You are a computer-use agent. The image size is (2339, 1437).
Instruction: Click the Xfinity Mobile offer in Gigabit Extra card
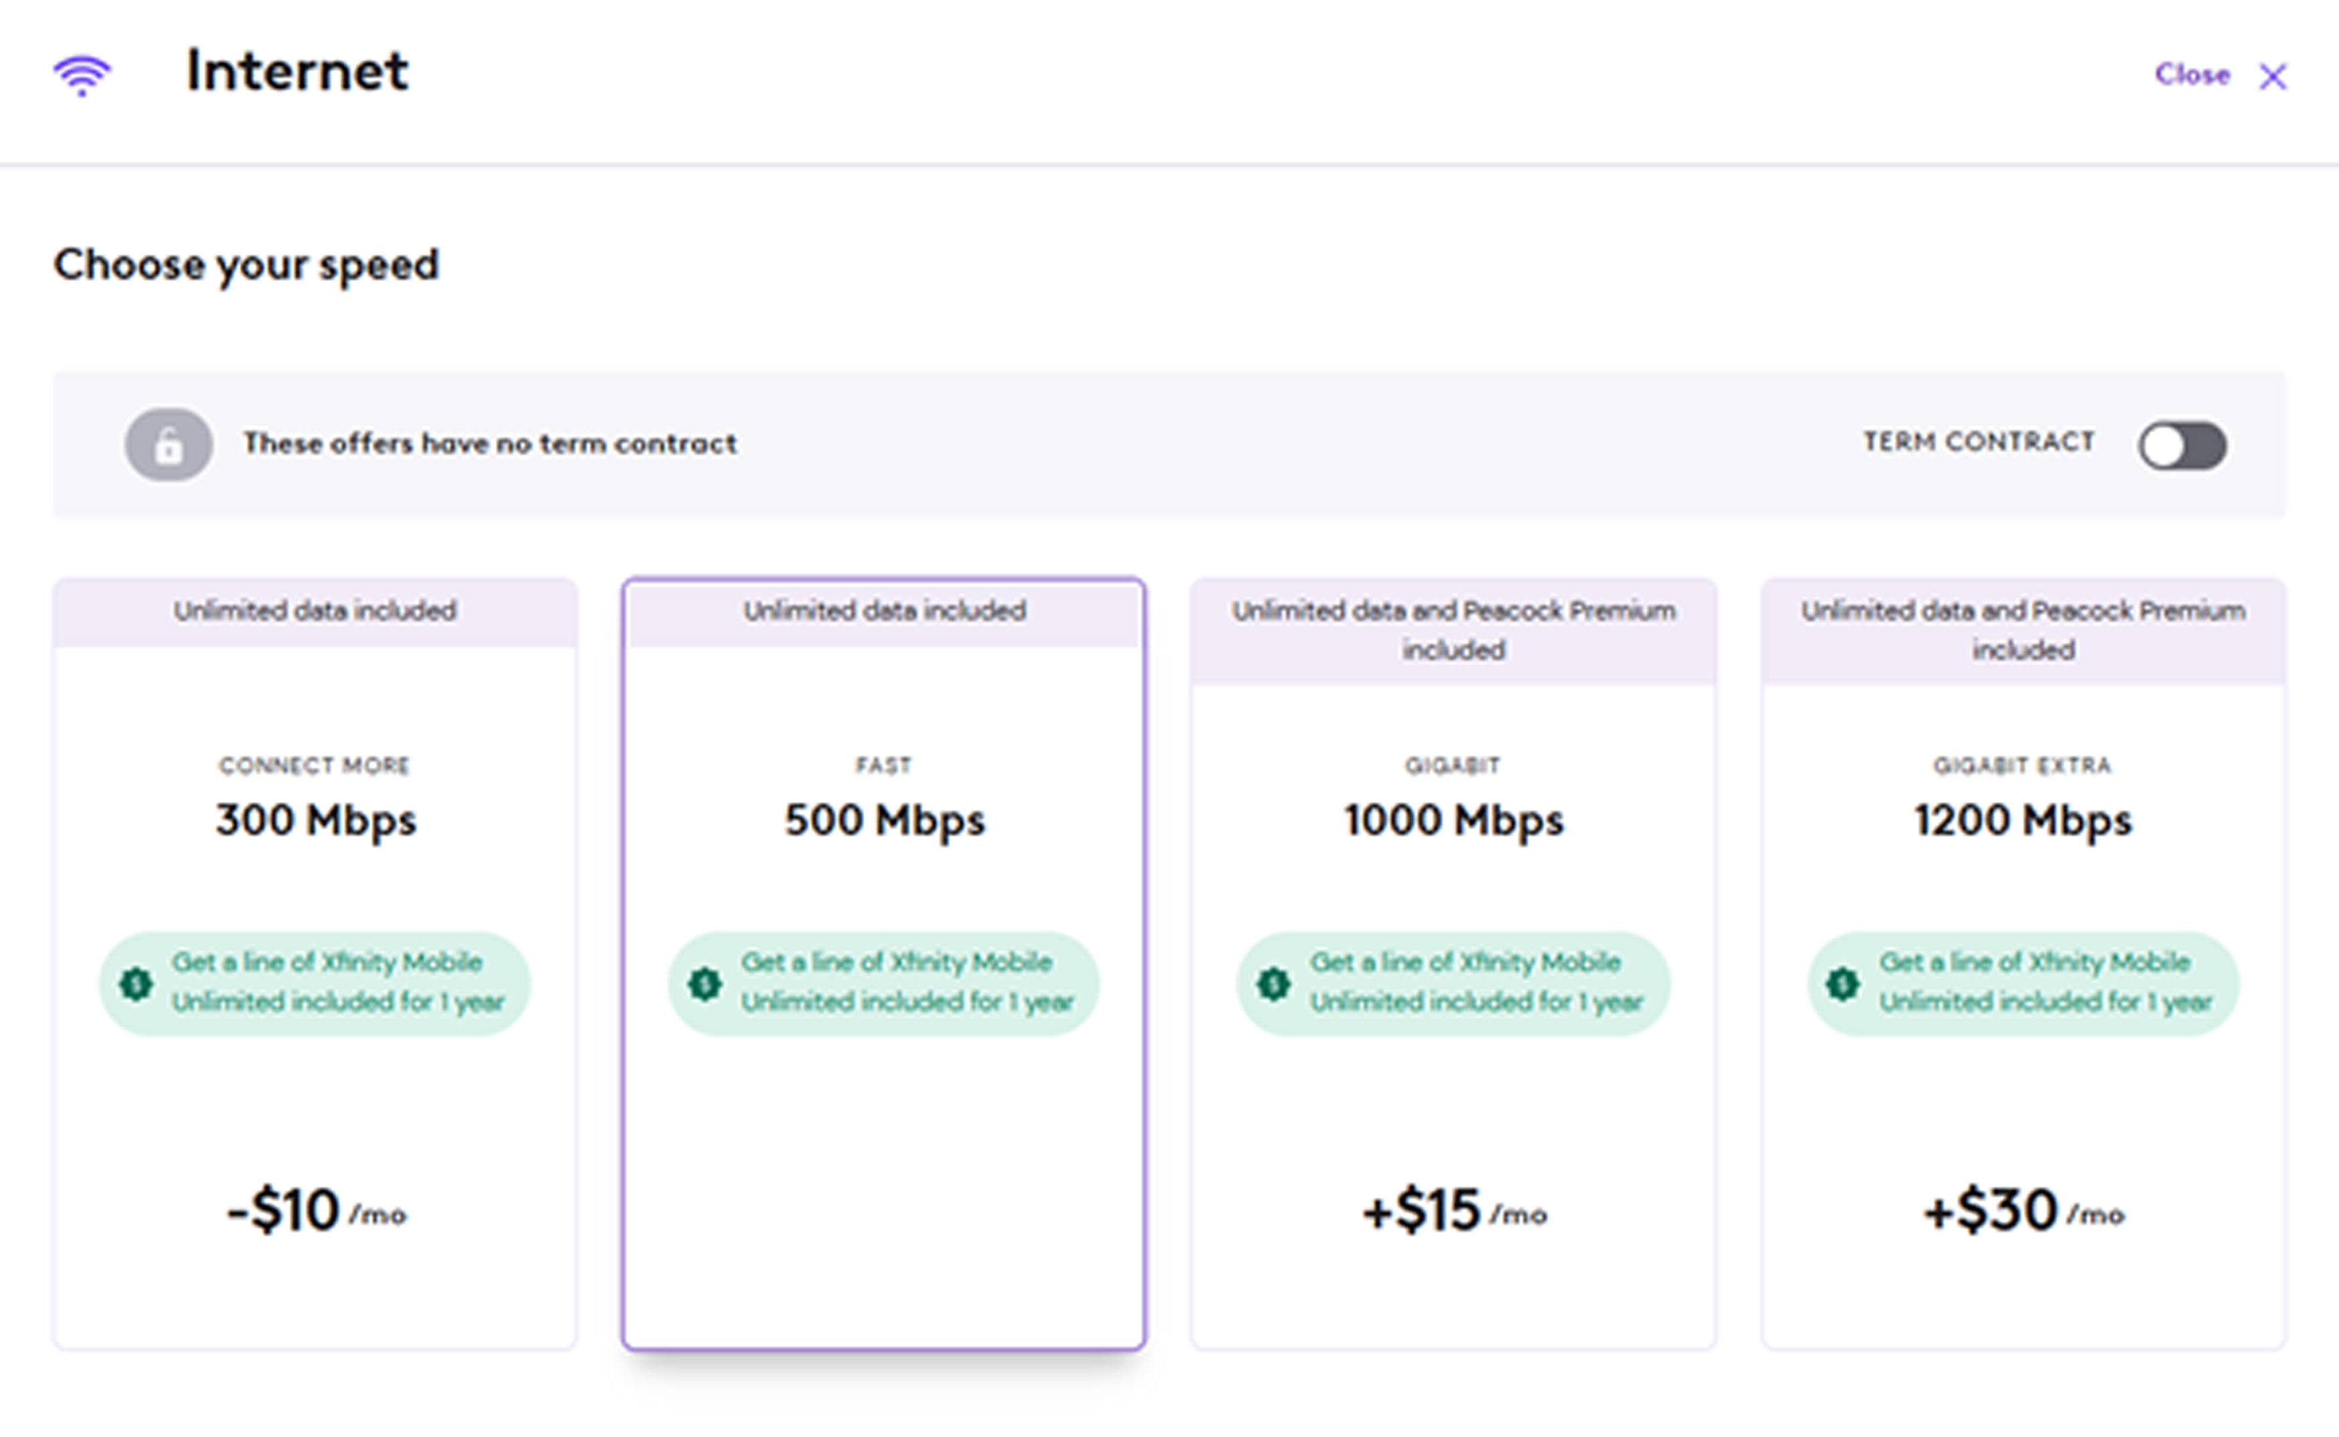click(x=2044, y=983)
